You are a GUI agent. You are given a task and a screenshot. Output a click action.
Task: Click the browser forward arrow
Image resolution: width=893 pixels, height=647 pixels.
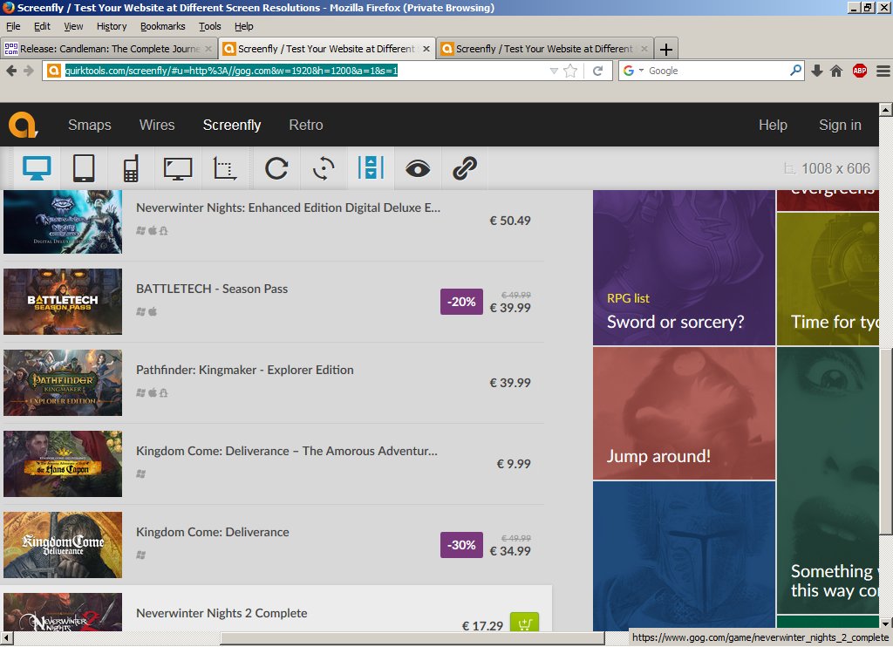tap(29, 71)
